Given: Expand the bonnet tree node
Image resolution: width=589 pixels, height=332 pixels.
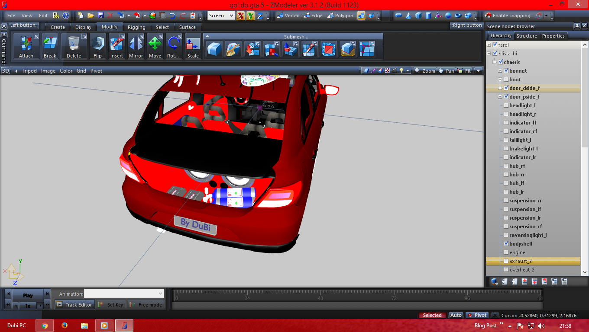Looking at the screenshot, I should (500, 70).
